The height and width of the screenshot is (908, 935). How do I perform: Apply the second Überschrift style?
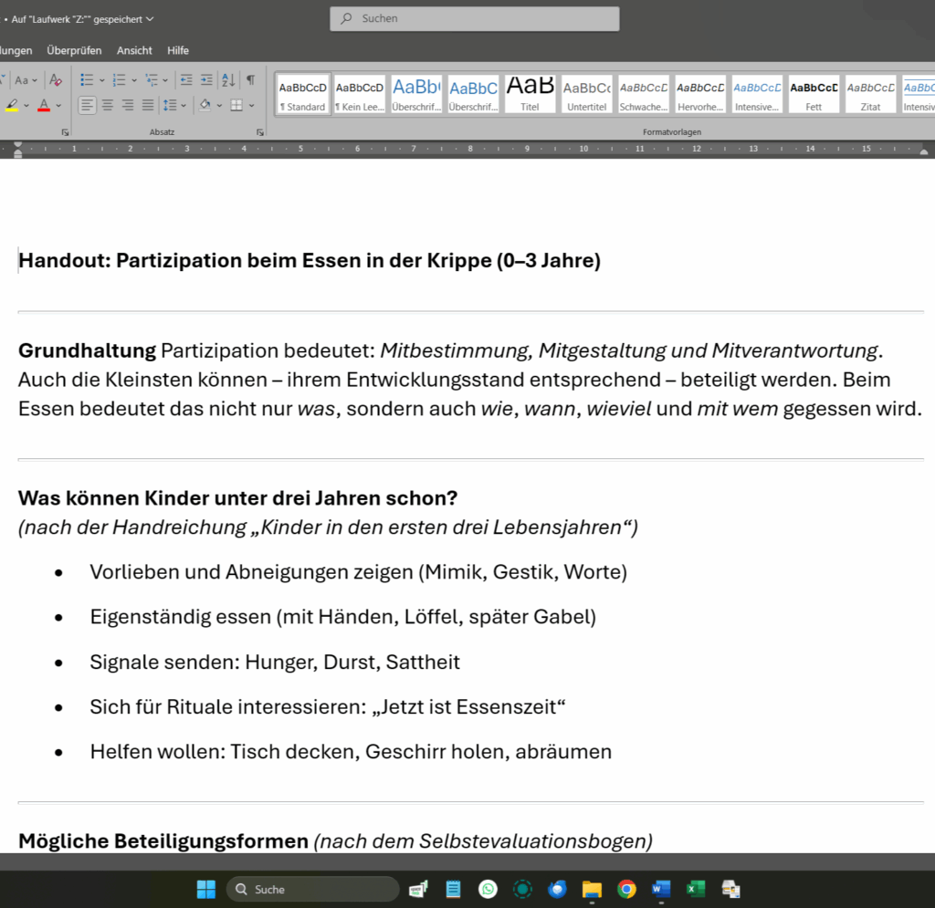pyautogui.click(x=474, y=94)
